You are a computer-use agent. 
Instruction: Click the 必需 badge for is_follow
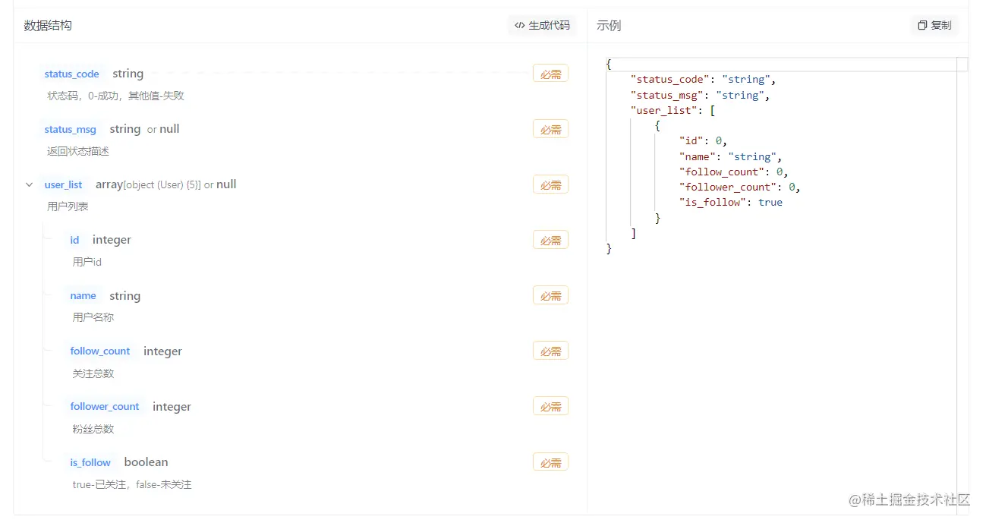550,462
